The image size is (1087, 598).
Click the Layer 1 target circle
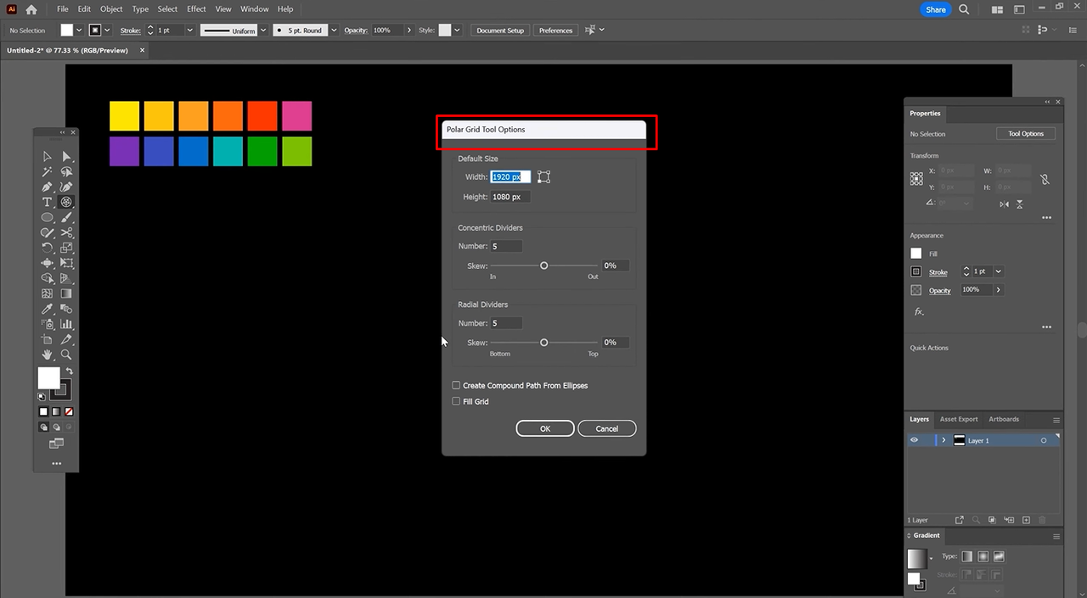point(1044,441)
